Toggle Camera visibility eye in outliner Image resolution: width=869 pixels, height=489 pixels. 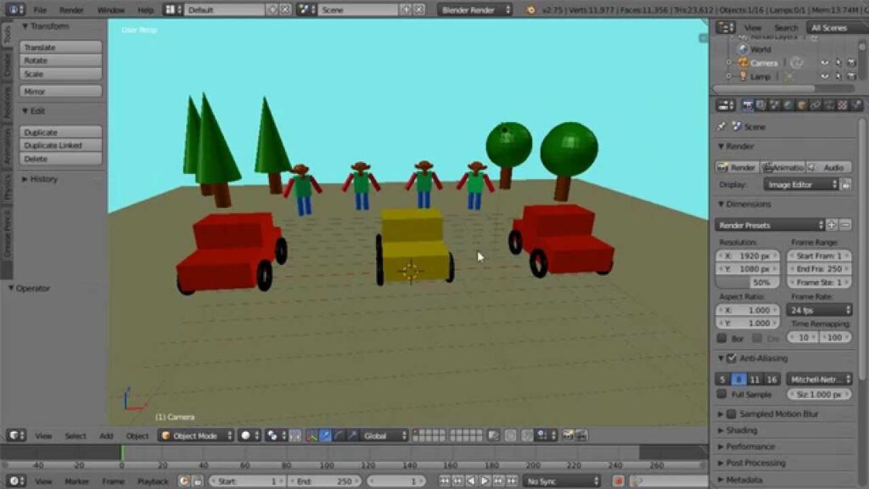point(825,63)
